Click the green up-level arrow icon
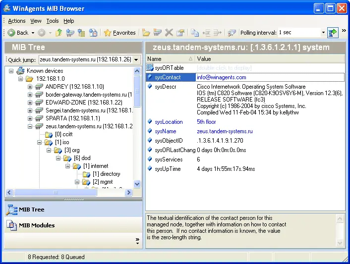Viewport: 350px width, 264px height. tap(59, 33)
